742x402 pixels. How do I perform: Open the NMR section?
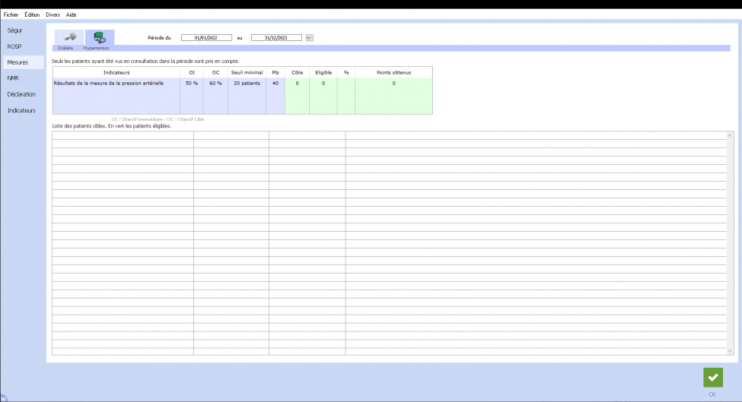[23, 78]
